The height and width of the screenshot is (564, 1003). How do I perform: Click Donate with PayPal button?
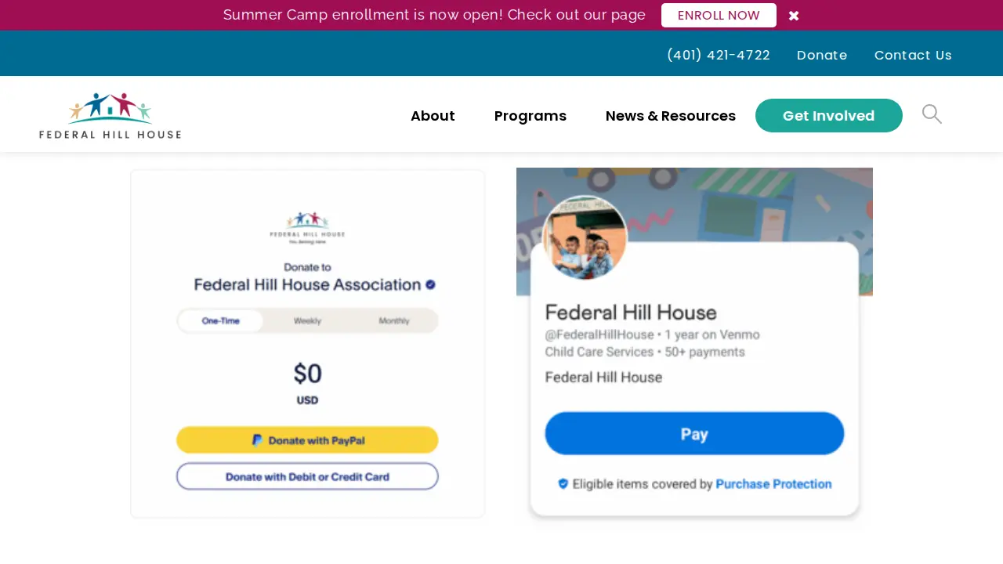307,440
